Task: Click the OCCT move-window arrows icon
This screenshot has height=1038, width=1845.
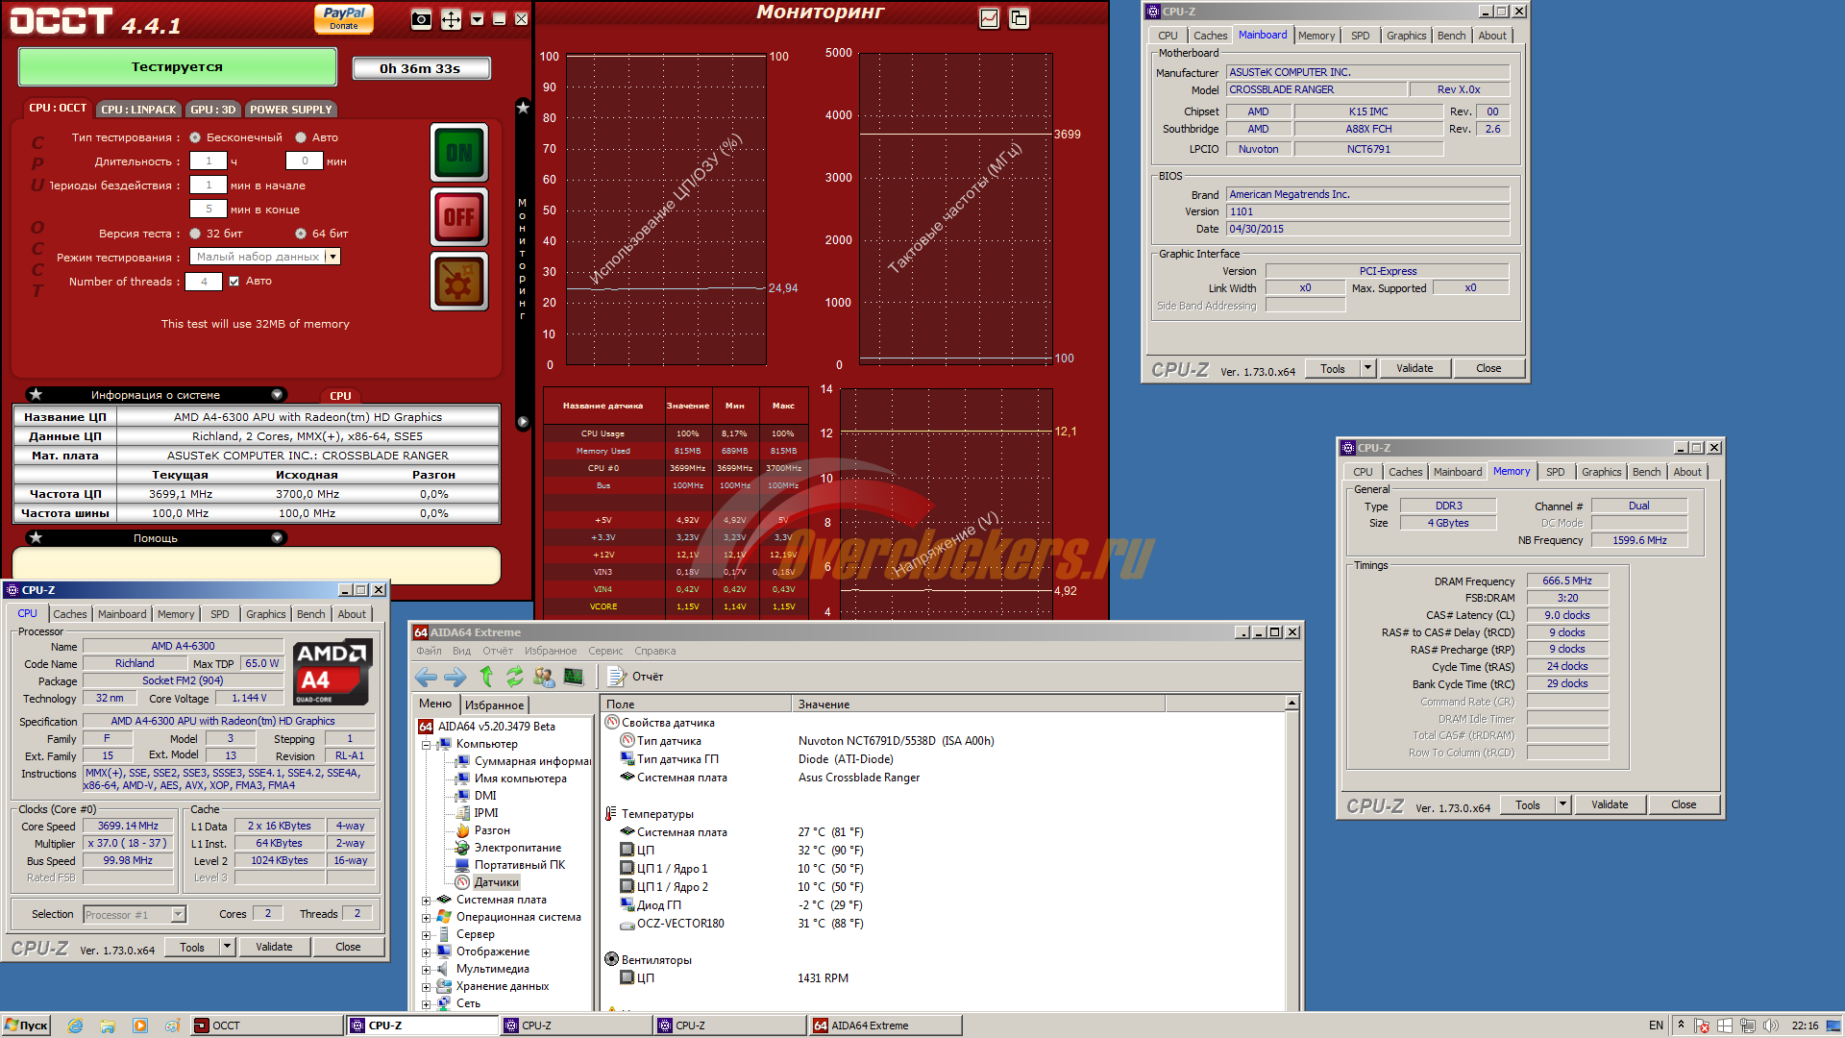Action: click(x=451, y=19)
